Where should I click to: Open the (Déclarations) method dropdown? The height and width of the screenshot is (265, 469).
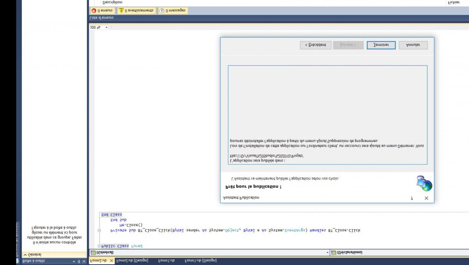[x=399, y=253]
